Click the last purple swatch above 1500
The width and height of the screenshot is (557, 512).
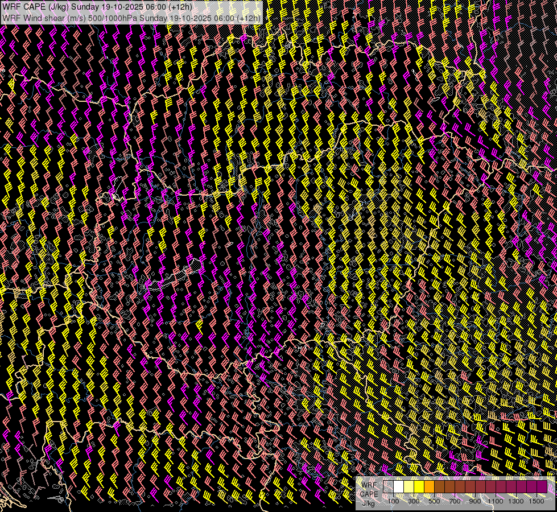(542, 487)
